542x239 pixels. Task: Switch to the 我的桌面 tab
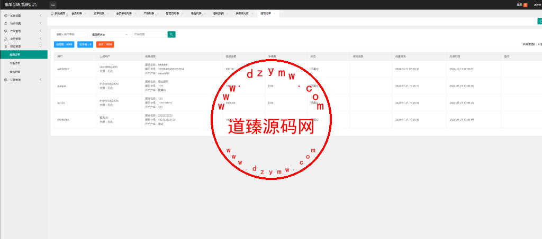point(60,13)
